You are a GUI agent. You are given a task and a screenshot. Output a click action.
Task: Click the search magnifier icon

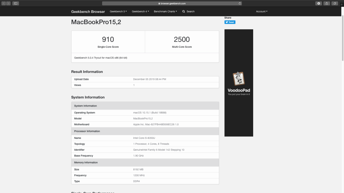pos(184,12)
